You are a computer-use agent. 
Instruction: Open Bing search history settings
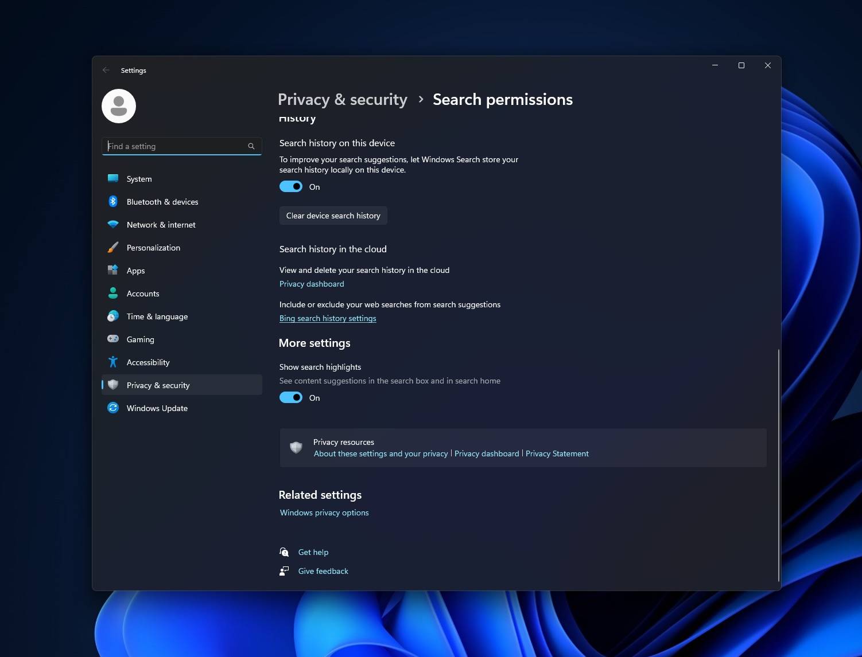click(x=327, y=318)
